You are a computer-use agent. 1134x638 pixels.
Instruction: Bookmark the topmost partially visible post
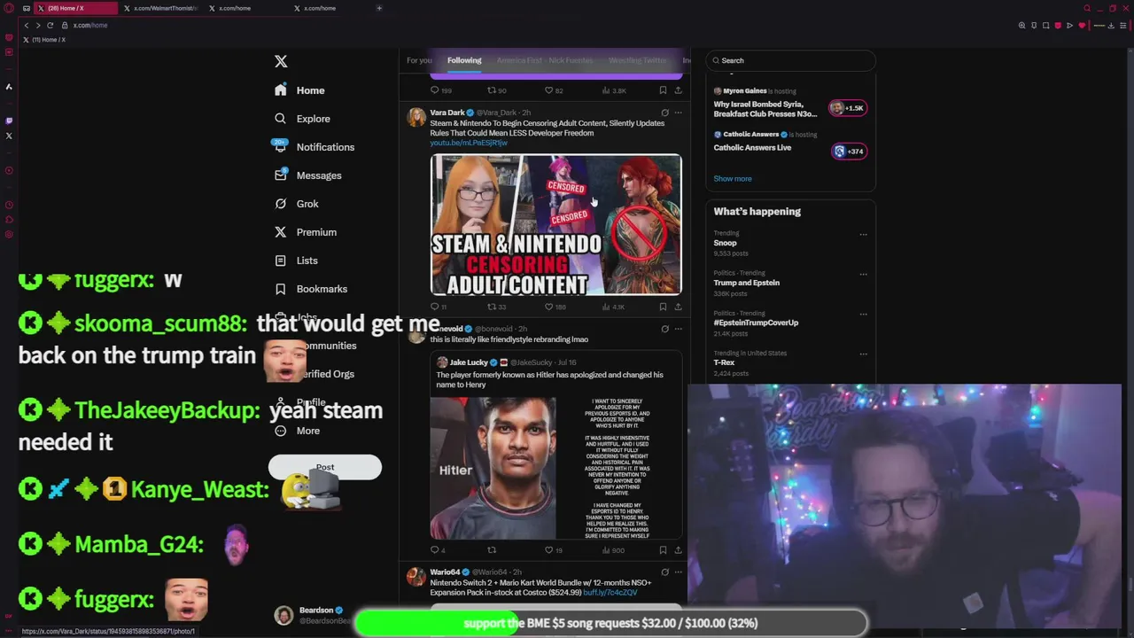[x=663, y=90]
